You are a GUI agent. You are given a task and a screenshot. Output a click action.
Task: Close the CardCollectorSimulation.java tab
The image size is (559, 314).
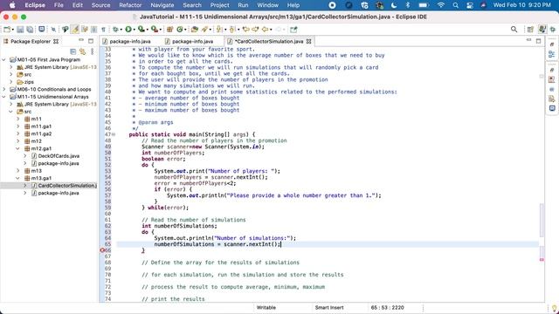point(308,41)
